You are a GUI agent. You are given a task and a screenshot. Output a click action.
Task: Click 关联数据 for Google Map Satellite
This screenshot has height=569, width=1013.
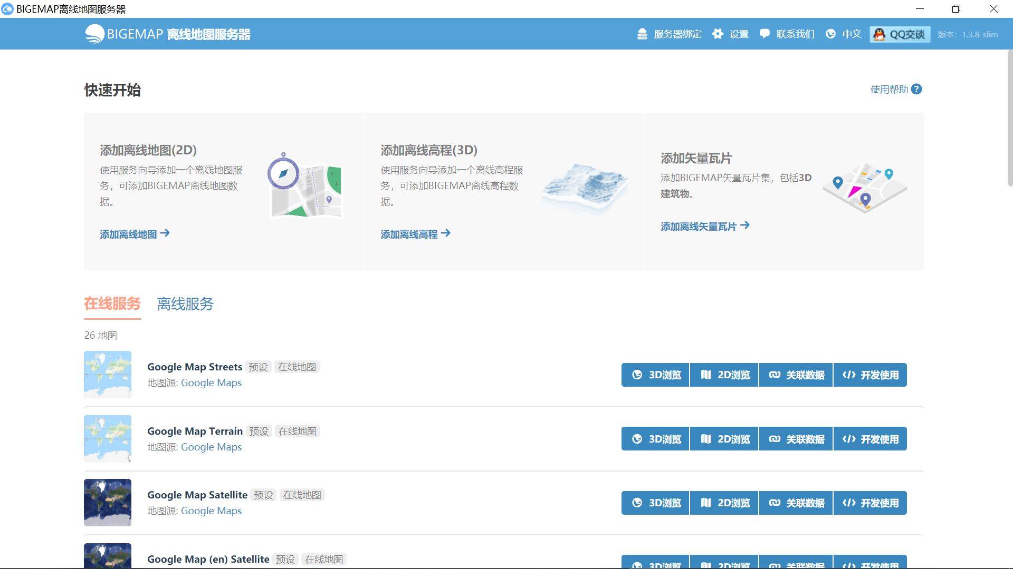point(796,503)
